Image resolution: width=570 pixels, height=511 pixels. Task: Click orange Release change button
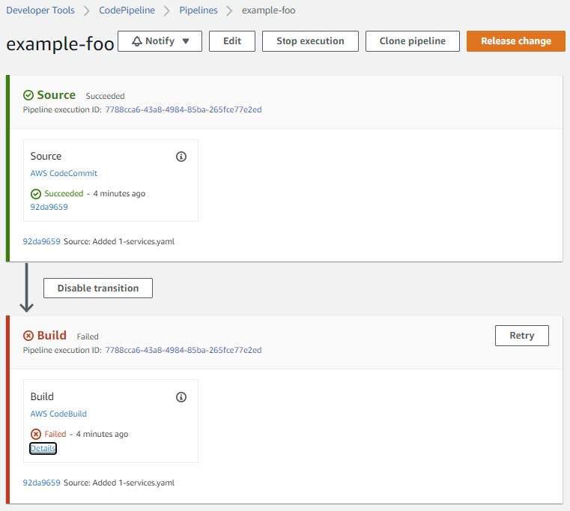[515, 41]
